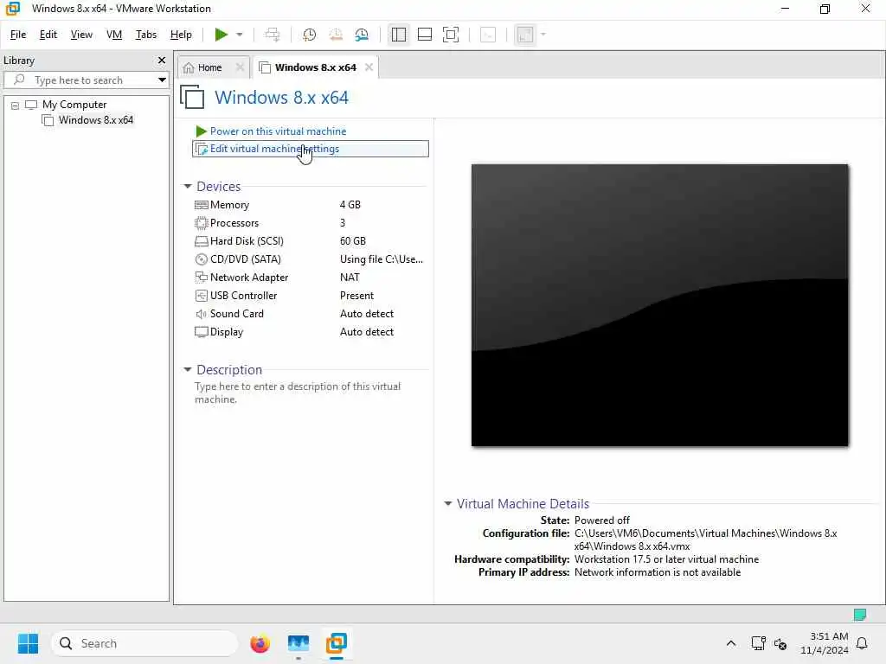Image resolution: width=886 pixels, height=664 pixels.
Task: Click the USB Controller device icon
Action: [x=201, y=296]
